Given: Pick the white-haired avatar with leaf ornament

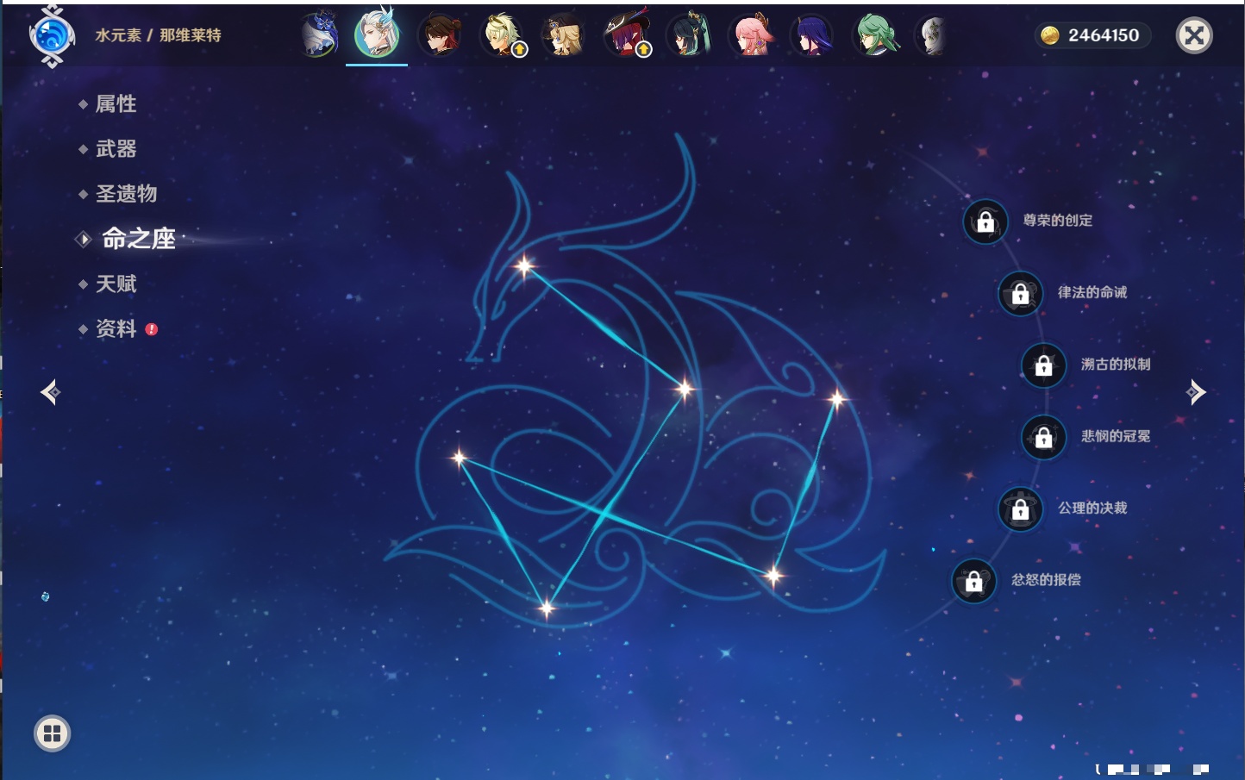Looking at the screenshot, I should [931, 35].
